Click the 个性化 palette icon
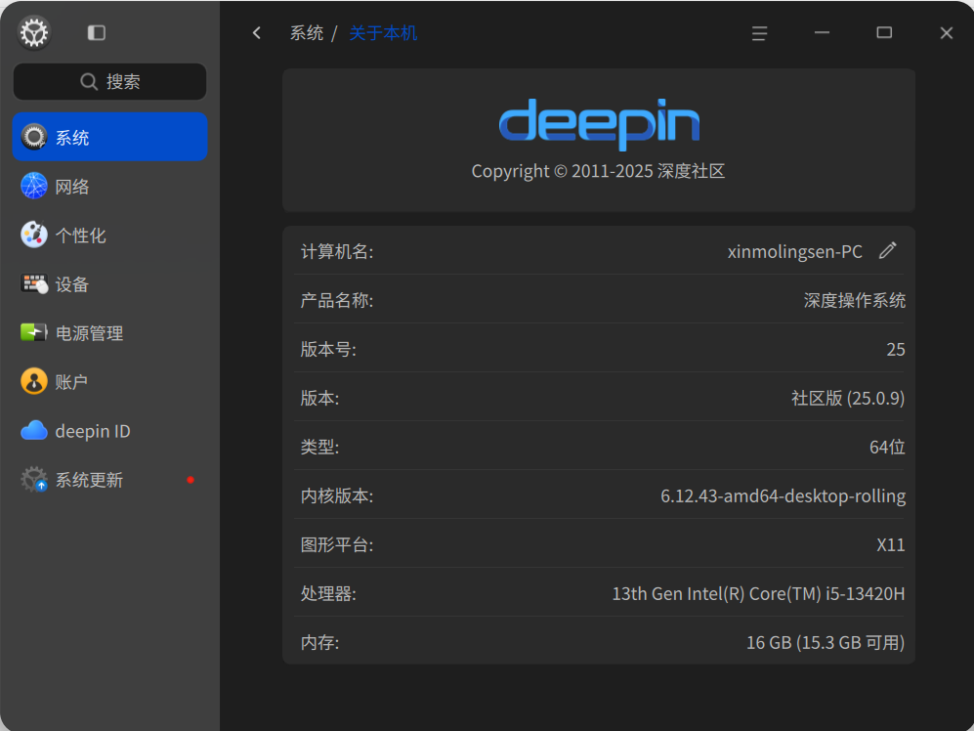The width and height of the screenshot is (974, 731). tap(33, 235)
